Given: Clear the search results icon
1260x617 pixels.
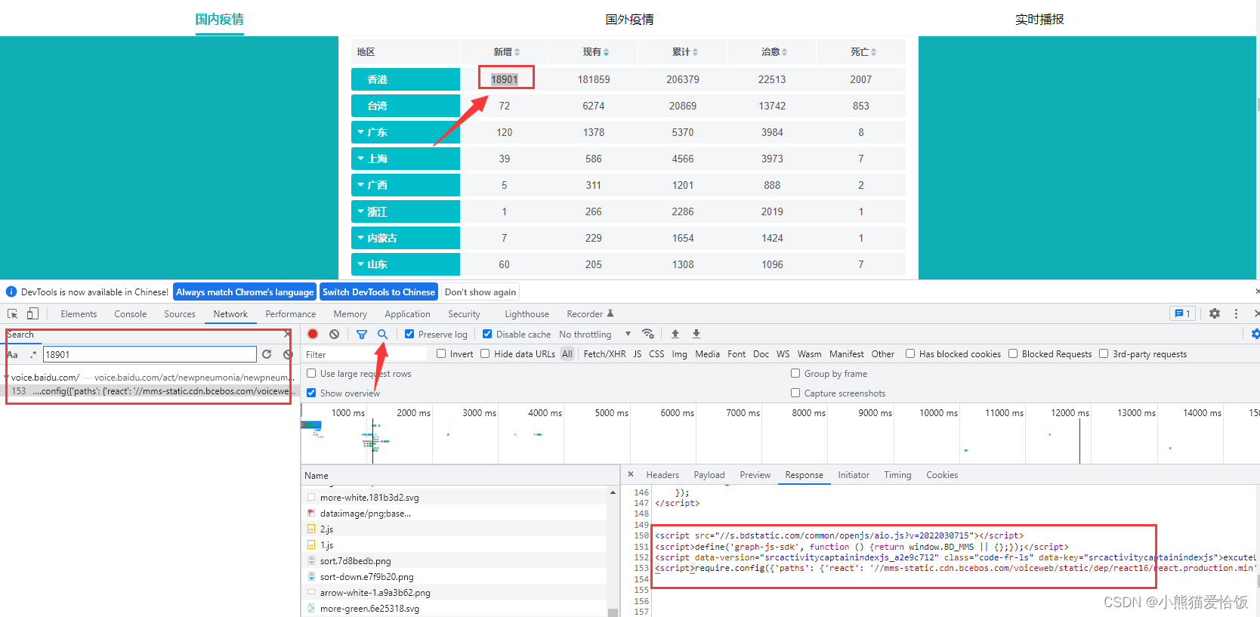Looking at the screenshot, I should (288, 354).
